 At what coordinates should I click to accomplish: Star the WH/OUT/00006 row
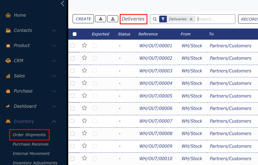click(x=85, y=108)
